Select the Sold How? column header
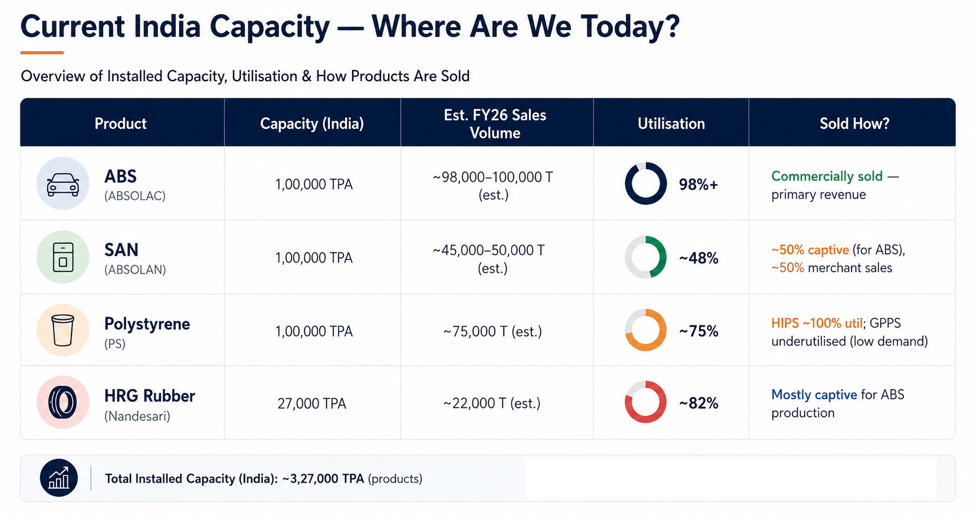 pyautogui.click(x=855, y=124)
